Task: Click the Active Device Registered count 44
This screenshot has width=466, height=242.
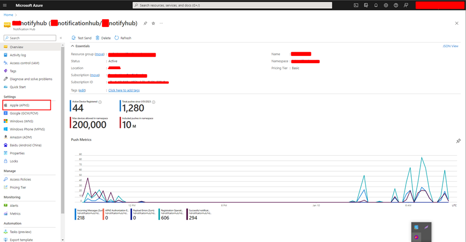Action: pyautogui.click(x=78, y=108)
